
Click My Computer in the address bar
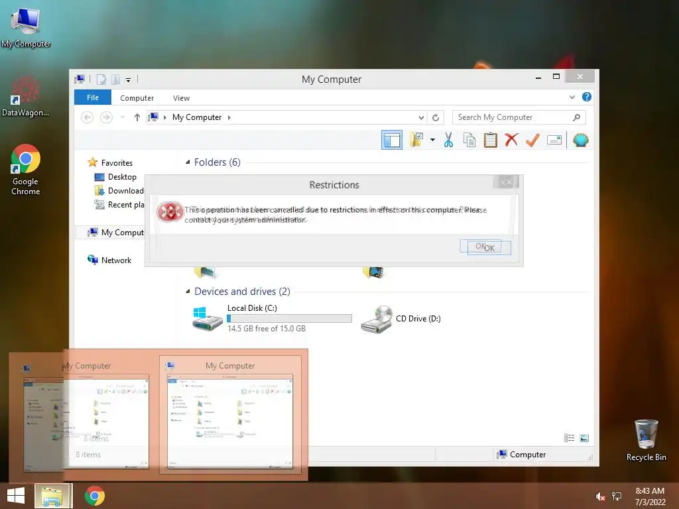(196, 117)
